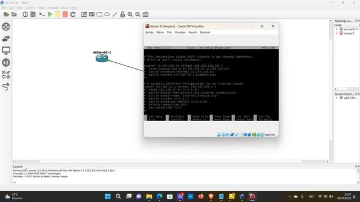The image size is (360, 202).
Task: Open Firefox from the taskbar
Action: point(201,196)
